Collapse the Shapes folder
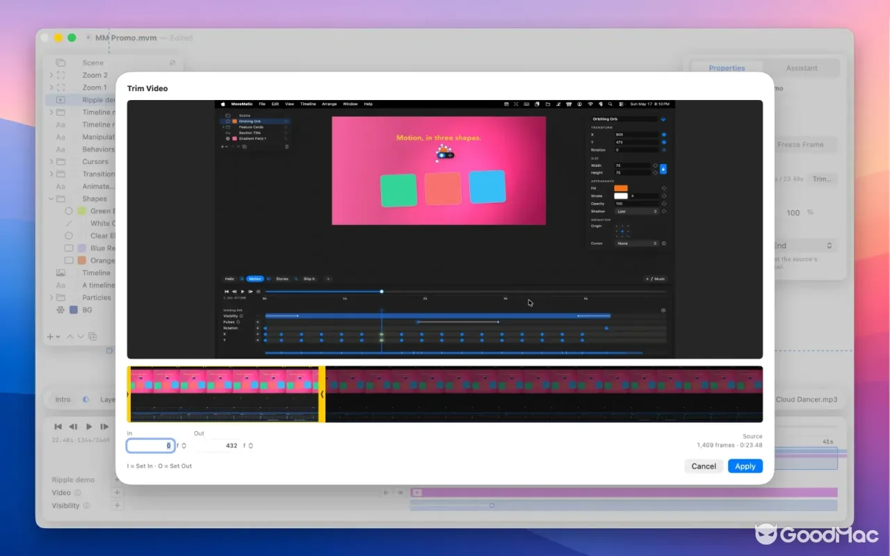Image resolution: width=890 pixels, height=556 pixels. pyautogui.click(x=51, y=199)
